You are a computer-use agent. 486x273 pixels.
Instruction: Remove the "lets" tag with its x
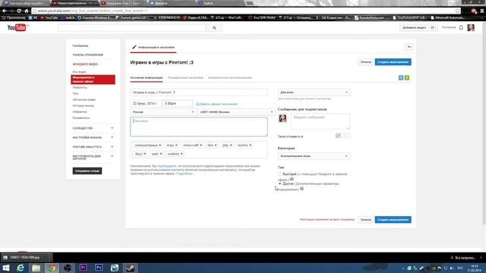(x=216, y=145)
